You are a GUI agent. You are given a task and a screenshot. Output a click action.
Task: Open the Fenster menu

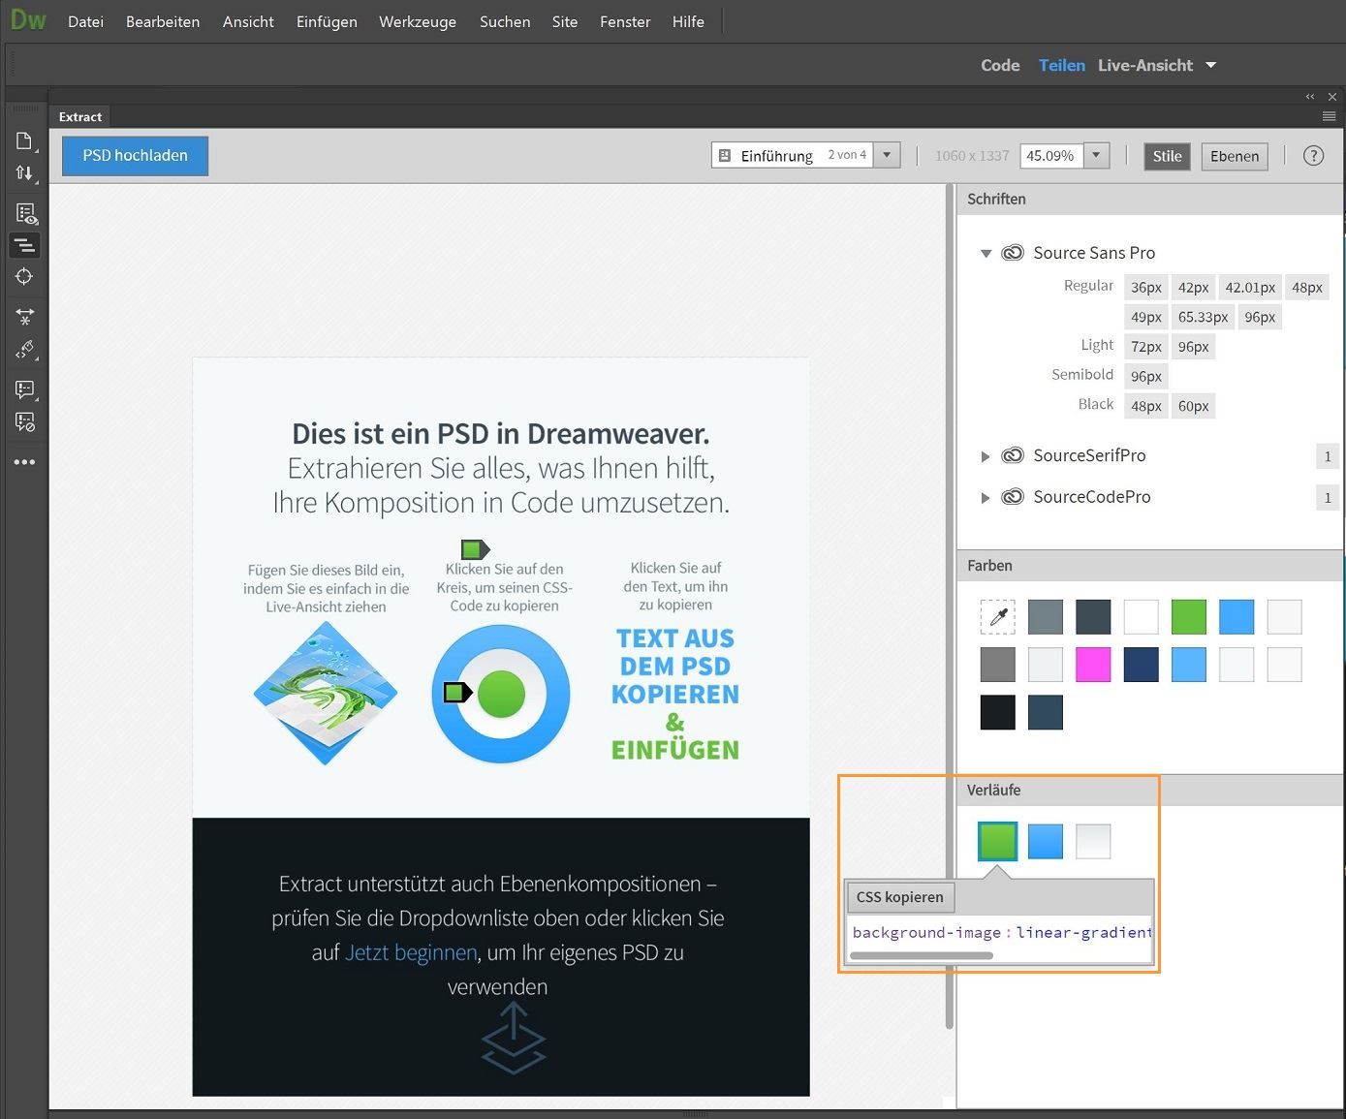[625, 21]
